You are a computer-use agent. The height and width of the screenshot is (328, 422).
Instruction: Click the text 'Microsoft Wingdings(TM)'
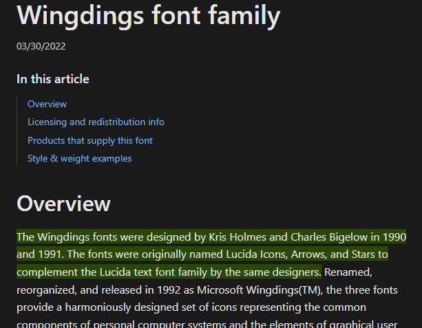pyautogui.click(x=260, y=289)
